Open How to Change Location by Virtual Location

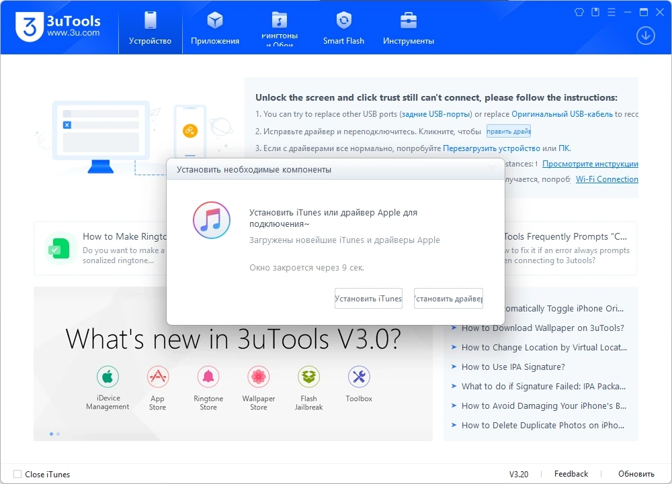(544, 347)
